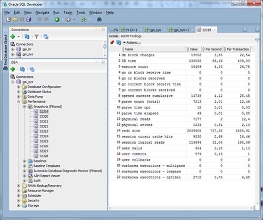Click the Refresh icon in Connections panel

pyautogui.click(x=27, y=36)
